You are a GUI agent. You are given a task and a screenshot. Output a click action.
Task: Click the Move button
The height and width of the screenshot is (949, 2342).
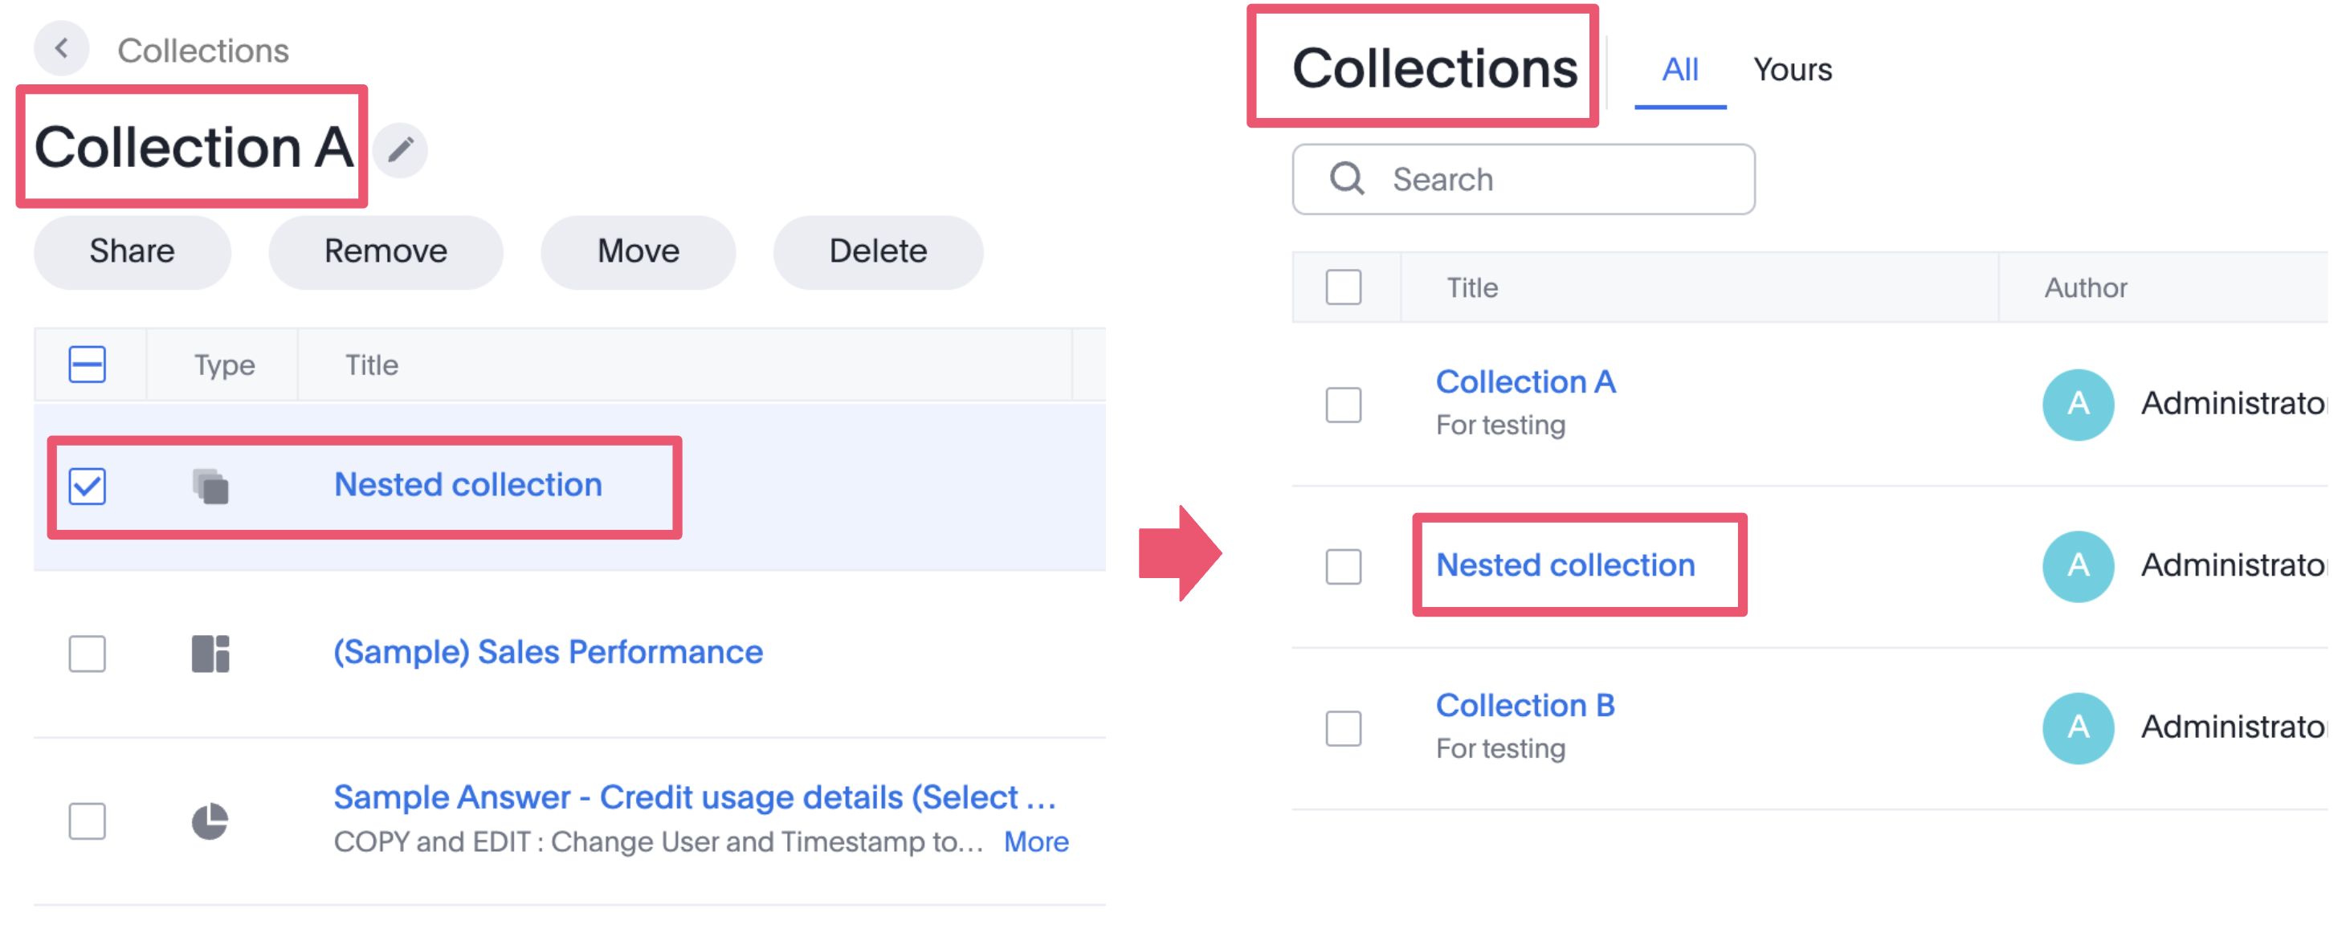point(638,252)
